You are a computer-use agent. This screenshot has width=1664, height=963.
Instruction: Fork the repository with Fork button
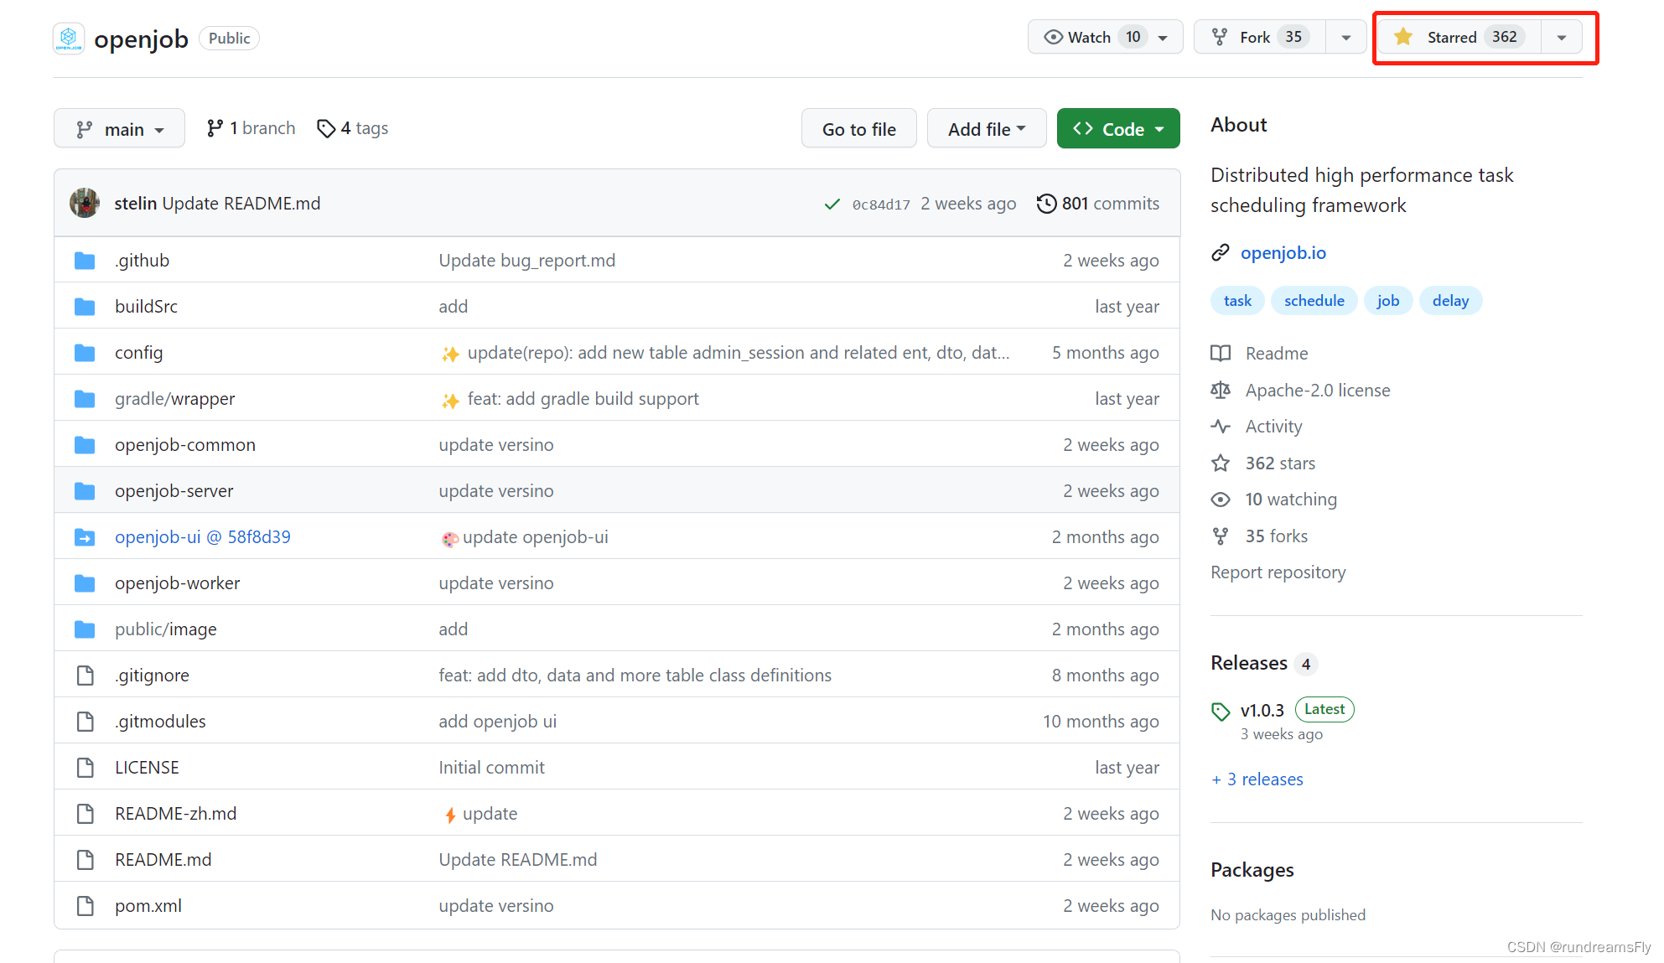coord(1260,37)
